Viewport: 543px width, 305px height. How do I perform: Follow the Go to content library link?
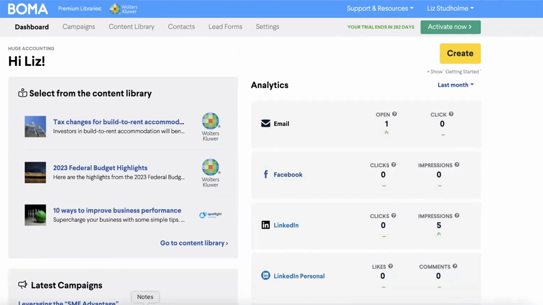(194, 243)
